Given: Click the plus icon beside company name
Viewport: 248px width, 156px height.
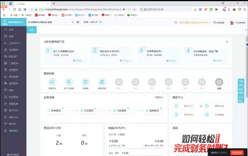Looking at the screenshot, I should click(x=72, y=22).
